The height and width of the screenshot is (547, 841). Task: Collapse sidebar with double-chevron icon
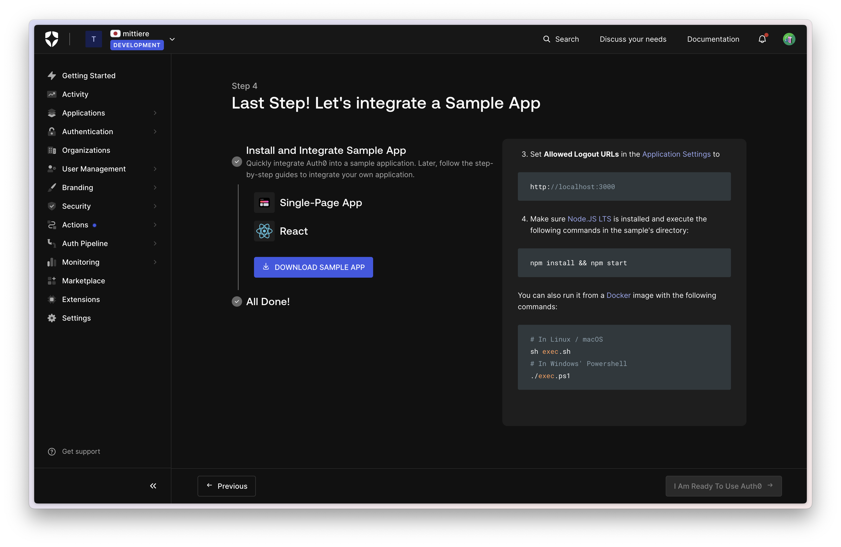pyautogui.click(x=153, y=486)
